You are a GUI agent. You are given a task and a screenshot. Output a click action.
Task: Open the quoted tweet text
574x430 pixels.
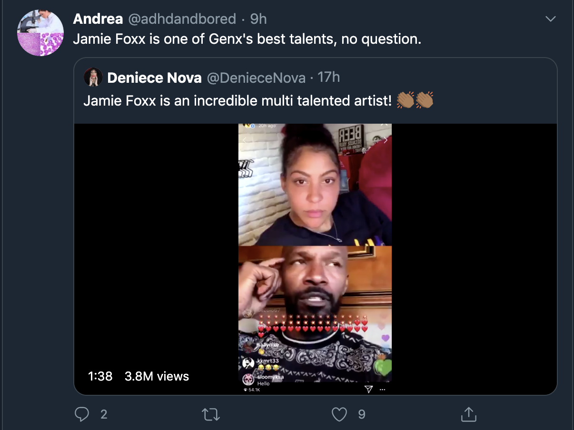(237, 101)
